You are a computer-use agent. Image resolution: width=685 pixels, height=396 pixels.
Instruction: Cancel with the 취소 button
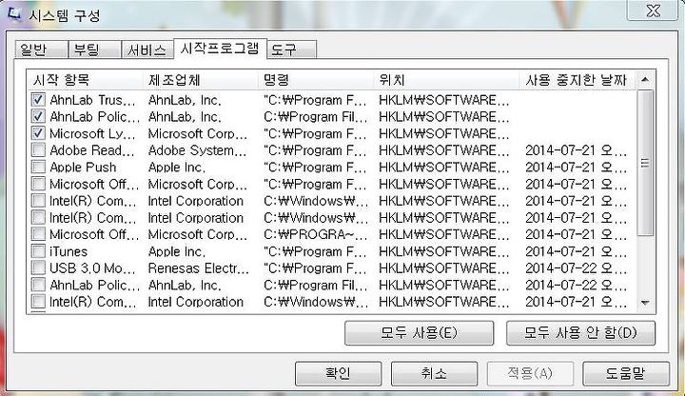(434, 374)
